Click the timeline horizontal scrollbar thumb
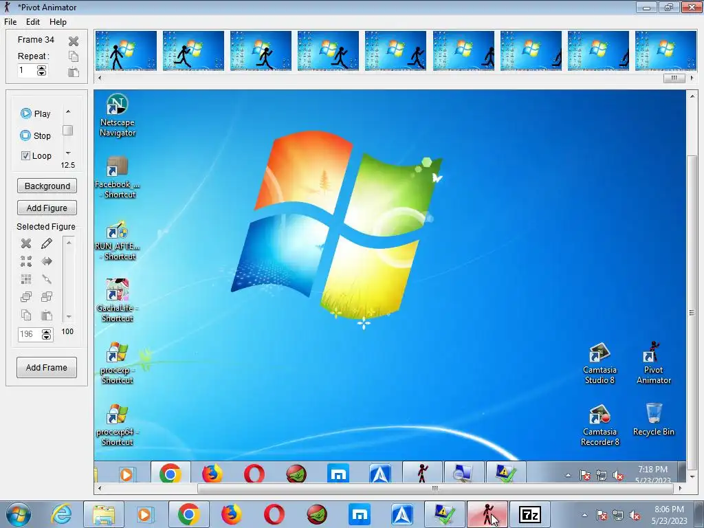704x528 pixels. point(674,78)
